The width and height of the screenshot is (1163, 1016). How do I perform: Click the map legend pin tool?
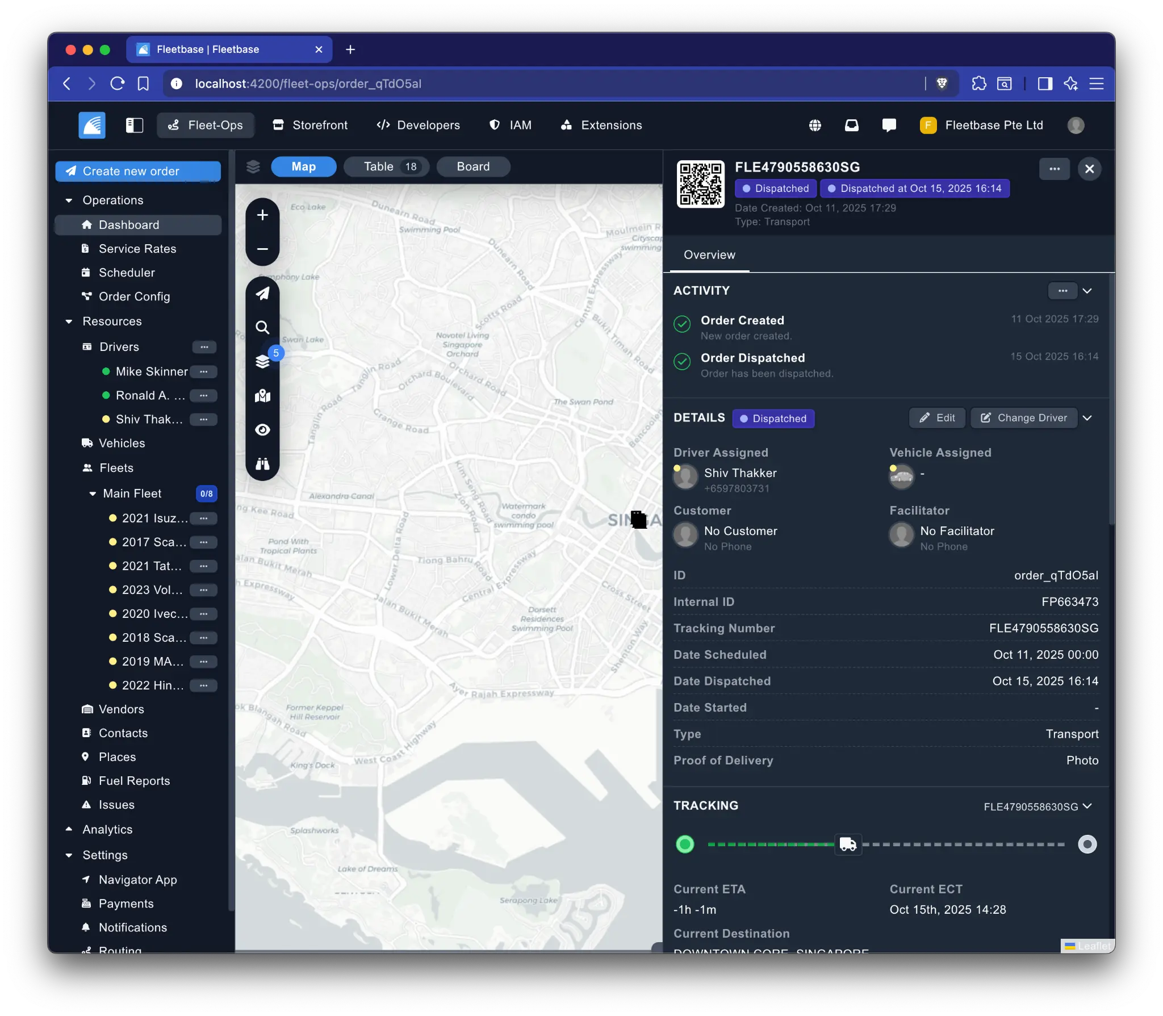pos(263,396)
